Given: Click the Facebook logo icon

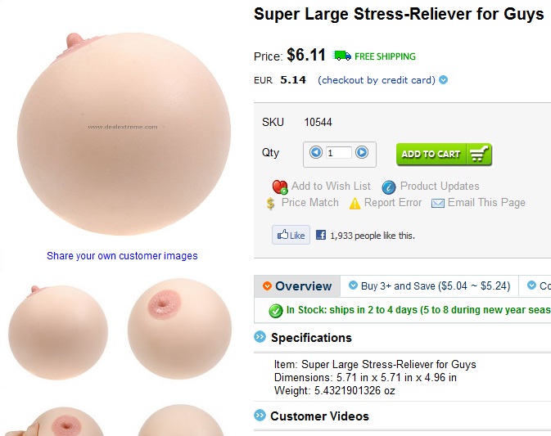Looking at the screenshot, I should point(320,235).
